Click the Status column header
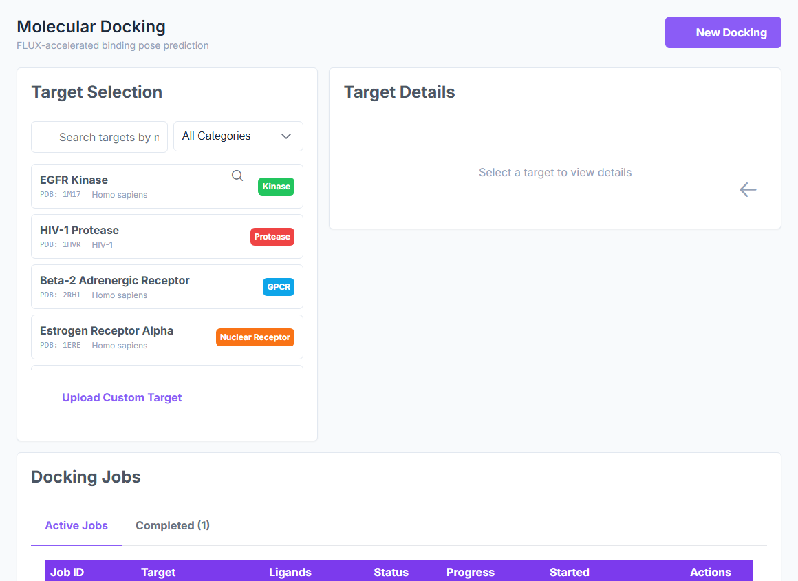Viewport: 798px width, 581px height. coord(391,572)
